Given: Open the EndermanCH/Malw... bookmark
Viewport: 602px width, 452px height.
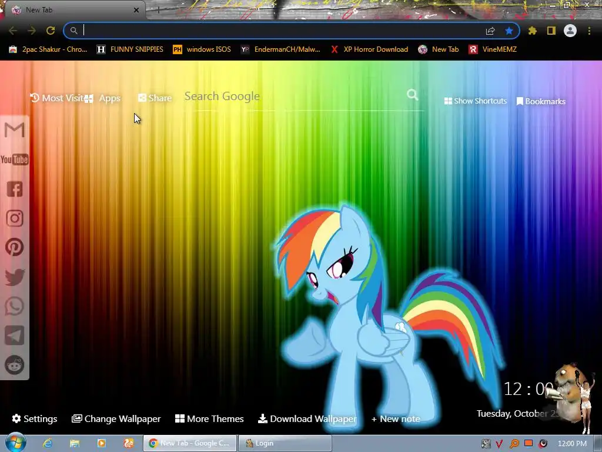Looking at the screenshot, I should point(280,49).
